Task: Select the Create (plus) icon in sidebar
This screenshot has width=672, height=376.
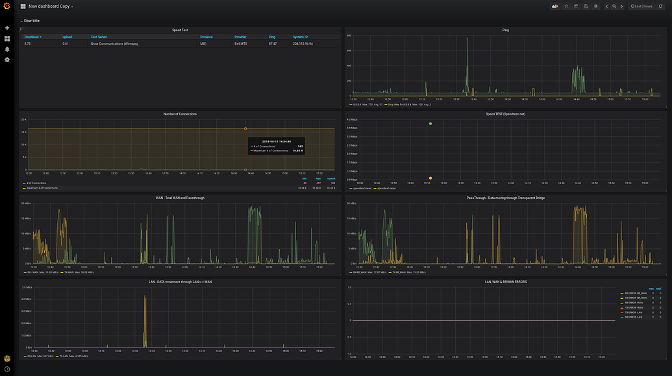Action: pos(7,29)
